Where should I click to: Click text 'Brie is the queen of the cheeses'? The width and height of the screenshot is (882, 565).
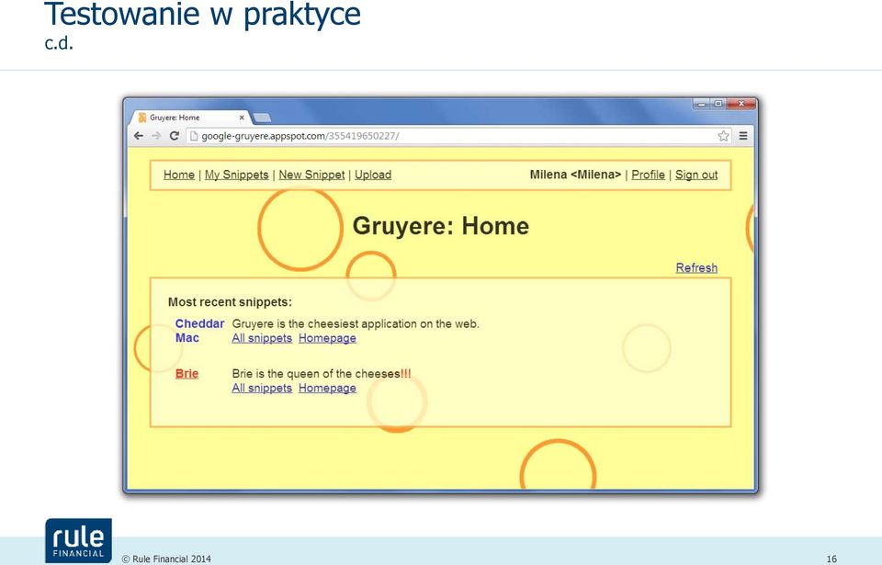316,374
